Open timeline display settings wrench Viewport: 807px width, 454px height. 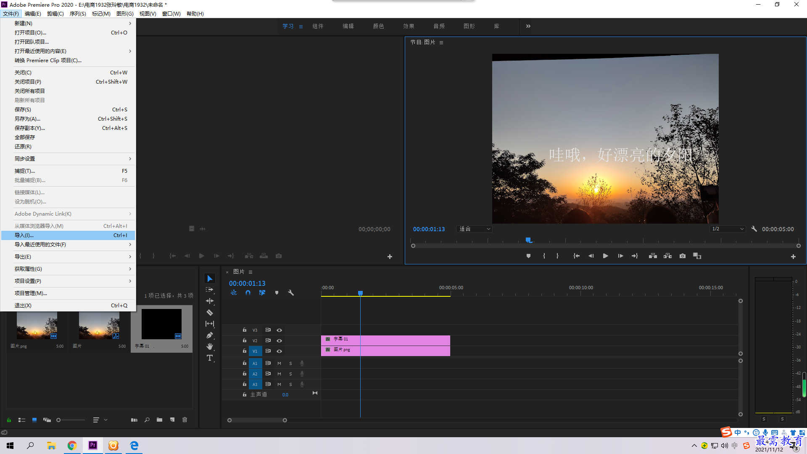click(x=291, y=293)
